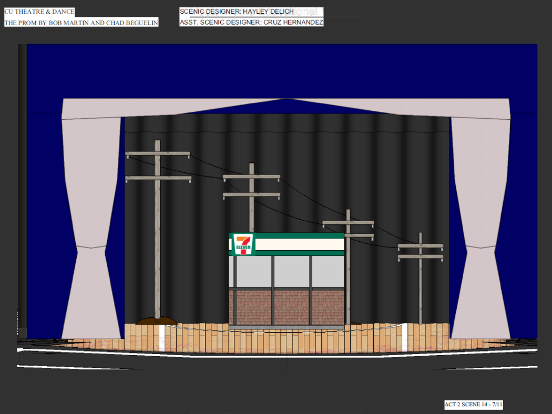Expand the ASST. SCENIC DESIGNER: CRUZ HERNANDEZ field

click(x=251, y=22)
